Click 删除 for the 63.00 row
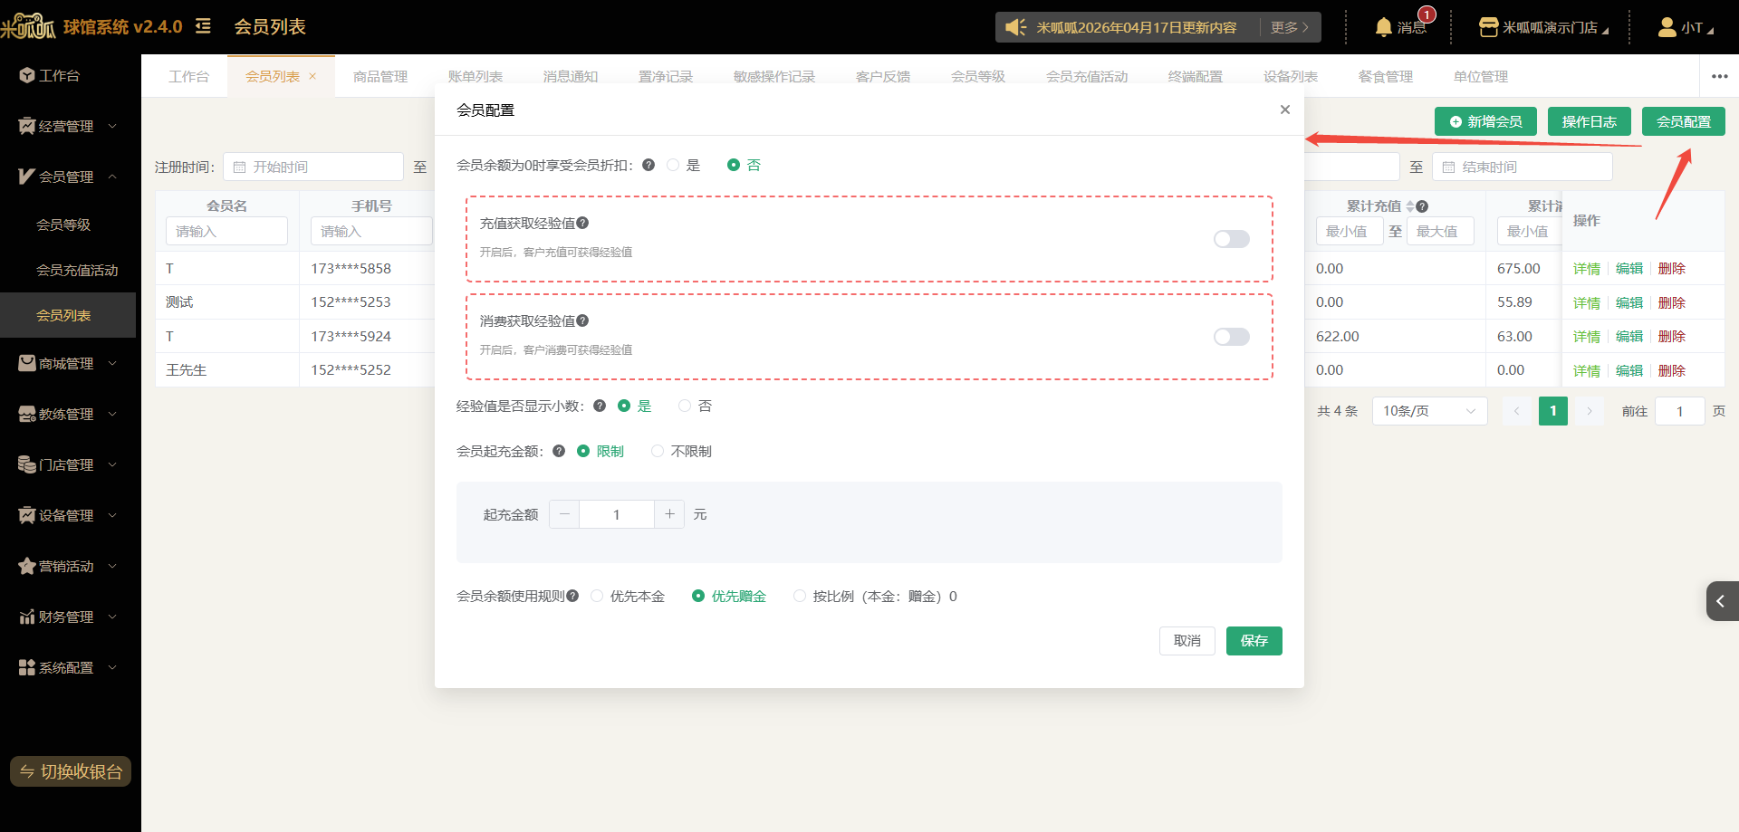1739x832 pixels. [x=1672, y=337]
